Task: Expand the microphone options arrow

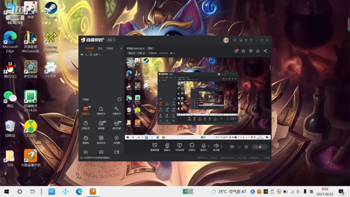Action: tap(209, 146)
